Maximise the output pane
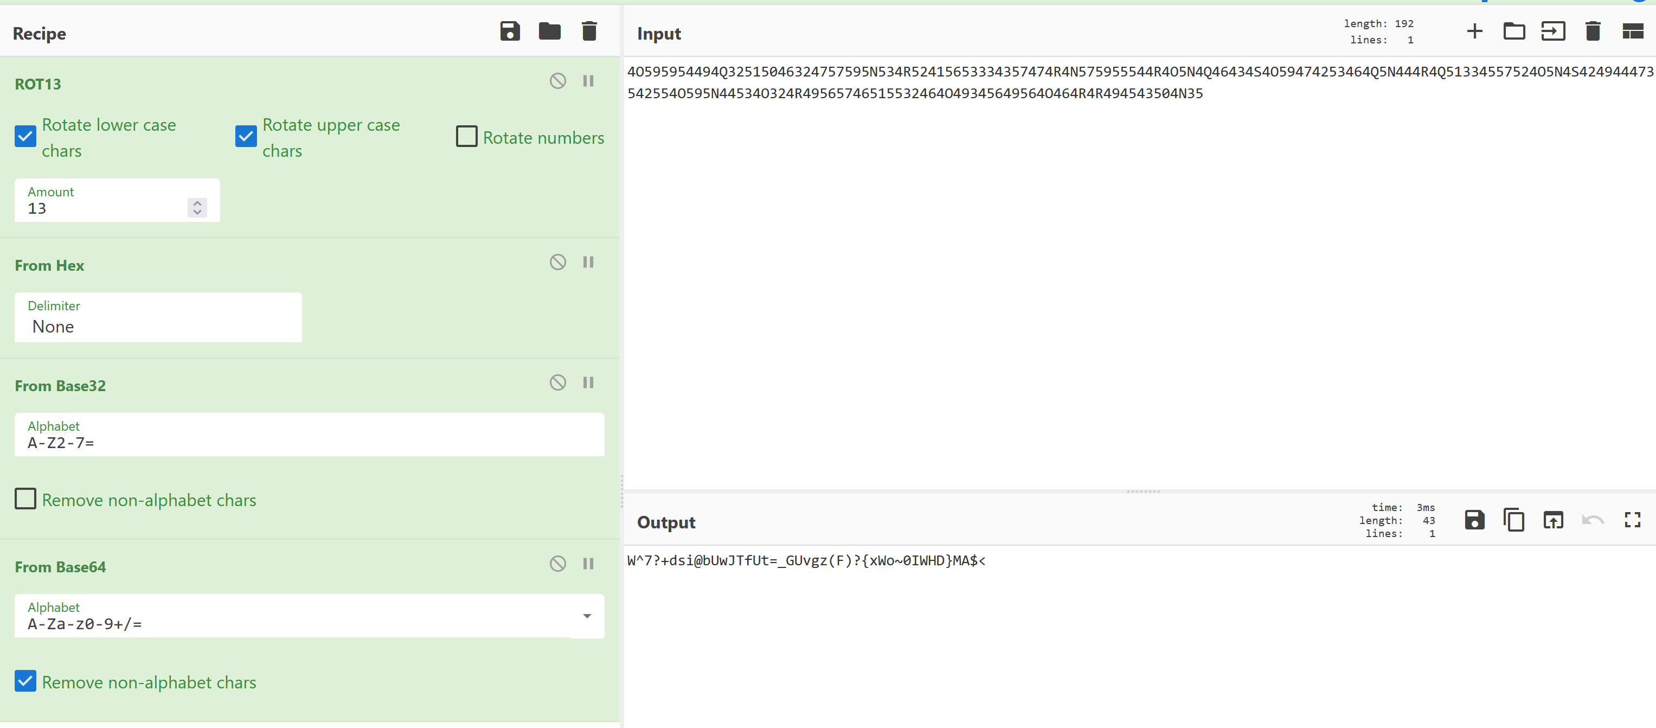Screen dimensions: 1656x728 click(x=1632, y=520)
